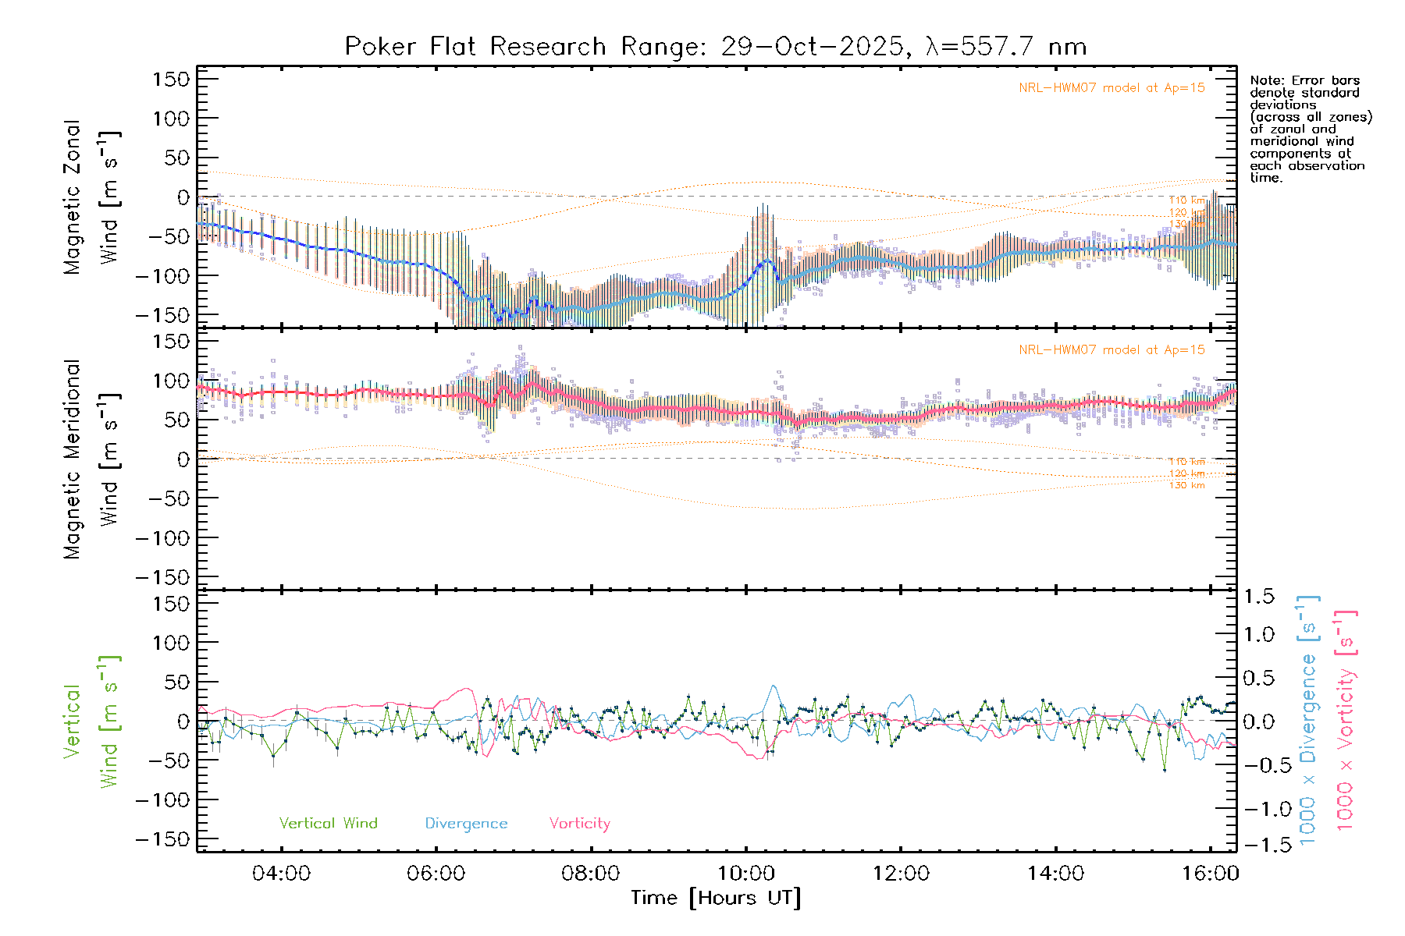The height and width of the screenshot is (936, 1405).
Task: Click the 04:00 time axis label
Action: point(281,873)
